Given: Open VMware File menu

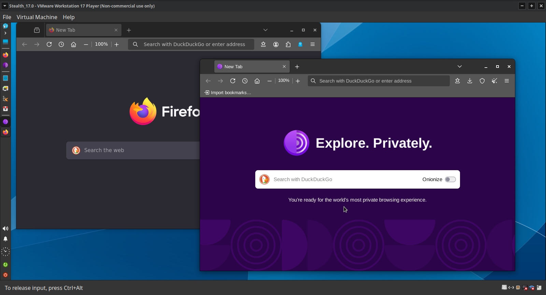Looking at the screenshot, I should coord(7,17).
